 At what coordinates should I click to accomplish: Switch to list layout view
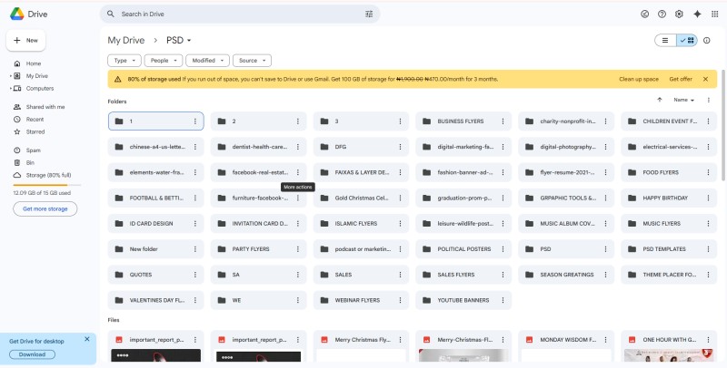(x=665, y=40)
